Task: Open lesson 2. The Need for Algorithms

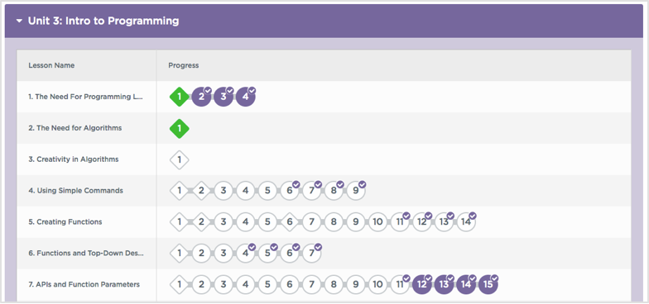Action: pyautogui.click(x=75, y=129)
